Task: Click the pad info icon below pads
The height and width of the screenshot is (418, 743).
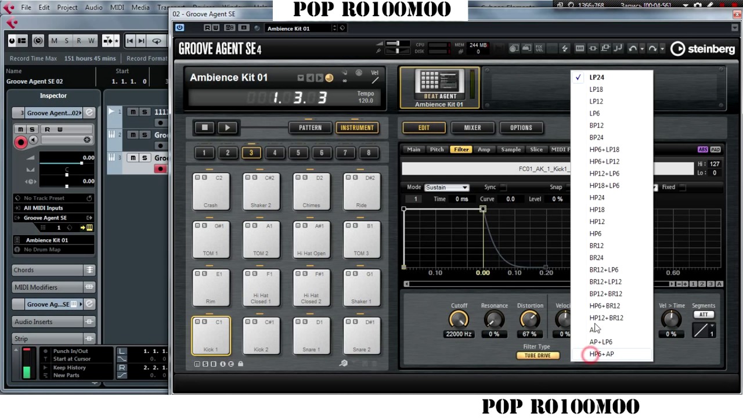Action: click(x=222, y=364)
